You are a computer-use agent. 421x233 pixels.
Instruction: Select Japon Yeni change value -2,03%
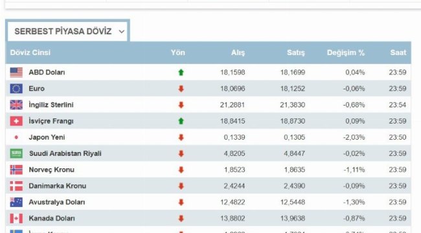[354, 137]
